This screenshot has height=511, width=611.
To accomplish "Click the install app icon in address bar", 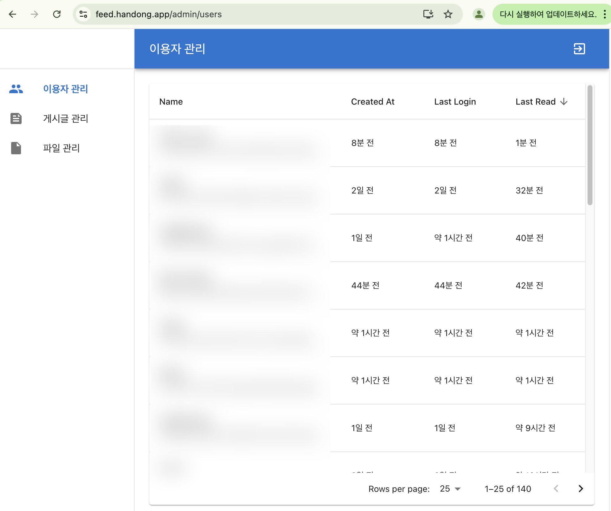I will pyautogui.click(x=428, y=14).
